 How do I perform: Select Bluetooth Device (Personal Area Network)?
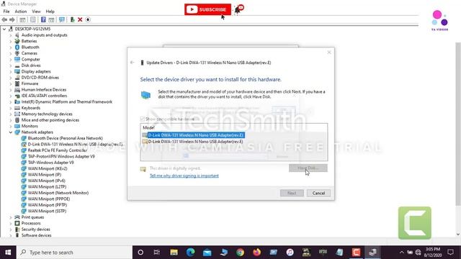(66, 138)
